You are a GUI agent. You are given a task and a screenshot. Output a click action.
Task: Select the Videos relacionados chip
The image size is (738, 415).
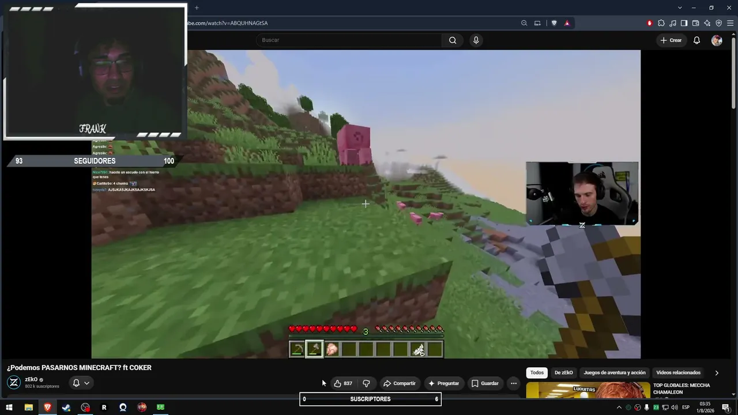click(678, 373)
